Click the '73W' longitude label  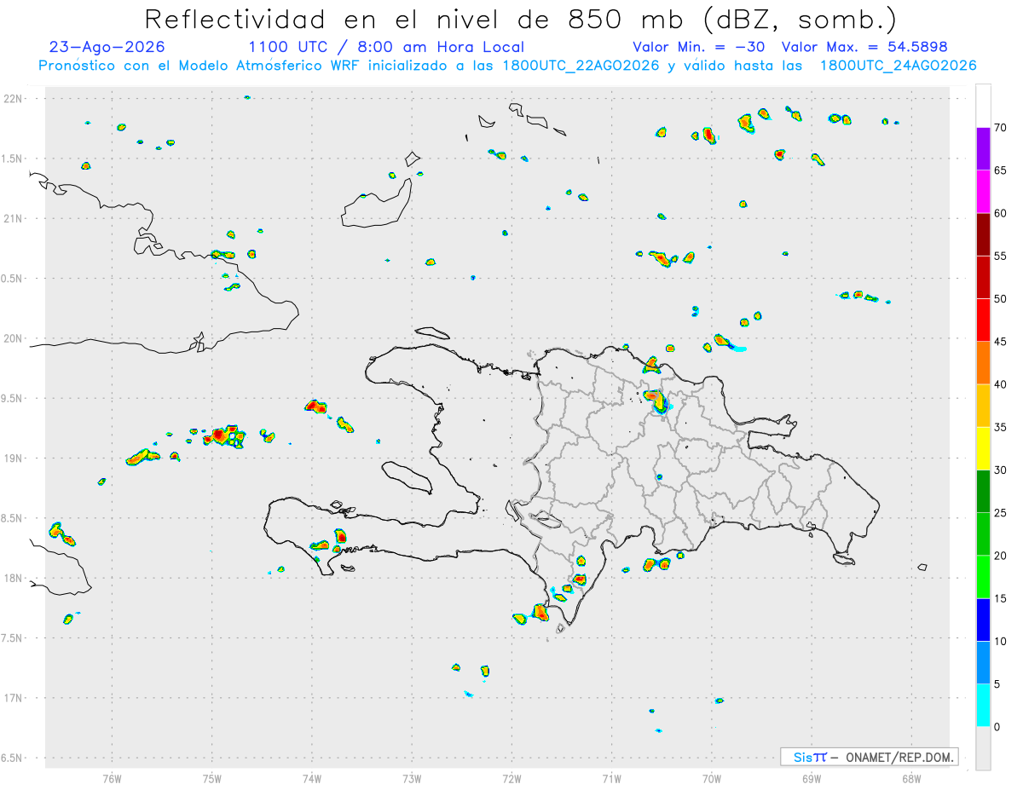pyautogui.click(x=412, y=778)
